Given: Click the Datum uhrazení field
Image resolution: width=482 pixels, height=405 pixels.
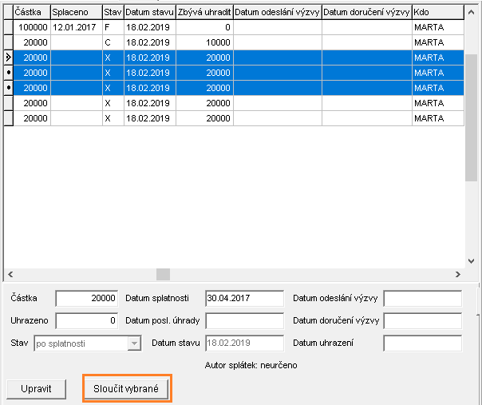Looking at the screenshot, I should coord(422,343).
